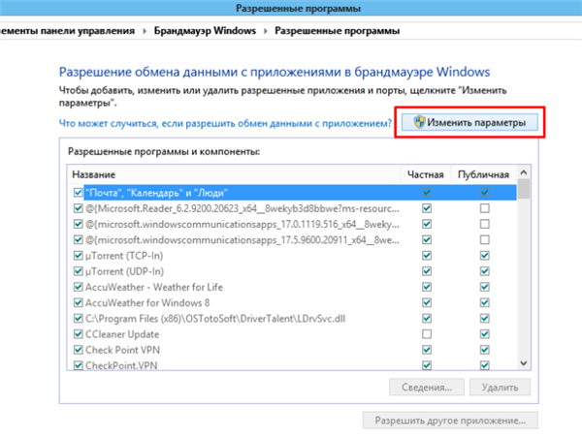Screen dimensions: 582x437
Task: Sort by the Публичная column header
Action: [483, 174]
